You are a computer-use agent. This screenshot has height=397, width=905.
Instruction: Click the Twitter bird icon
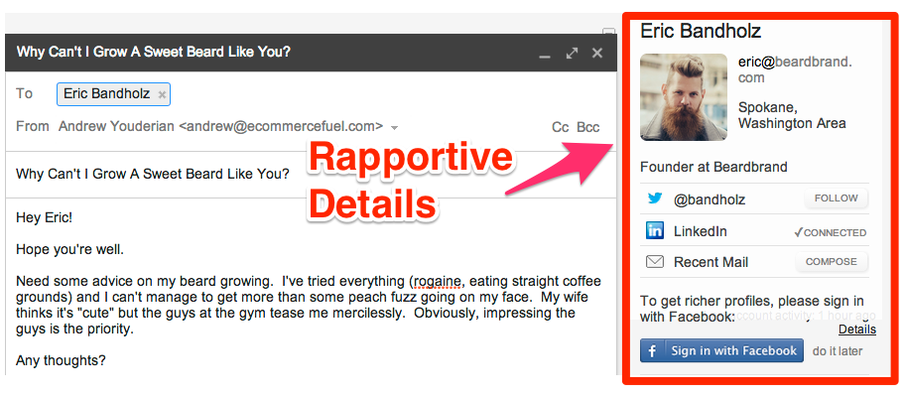coord(655,198)
